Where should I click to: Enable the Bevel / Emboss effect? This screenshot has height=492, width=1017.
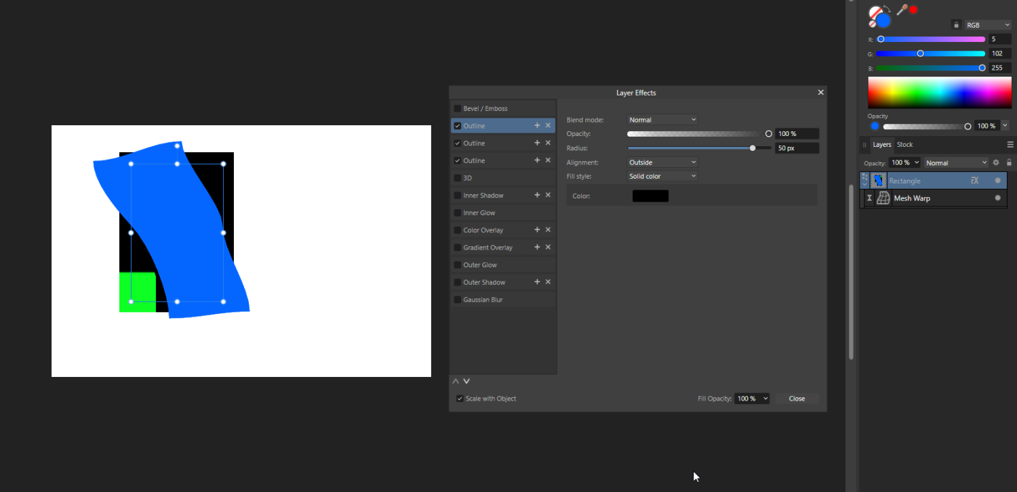(x=458, y=108)
